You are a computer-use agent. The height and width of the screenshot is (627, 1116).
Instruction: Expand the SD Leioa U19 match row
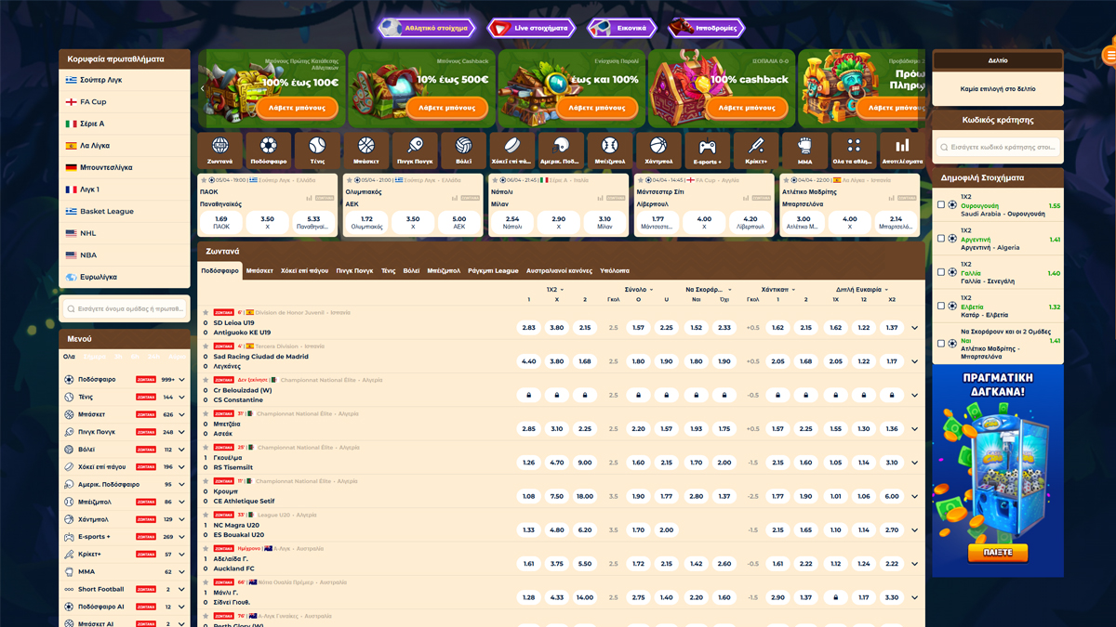pos(914,328)
